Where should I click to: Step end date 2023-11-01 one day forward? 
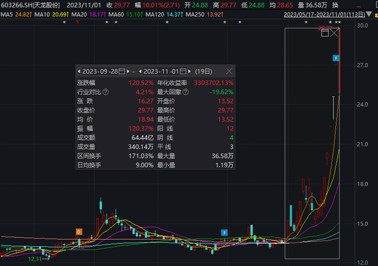[x=190, y=71]
